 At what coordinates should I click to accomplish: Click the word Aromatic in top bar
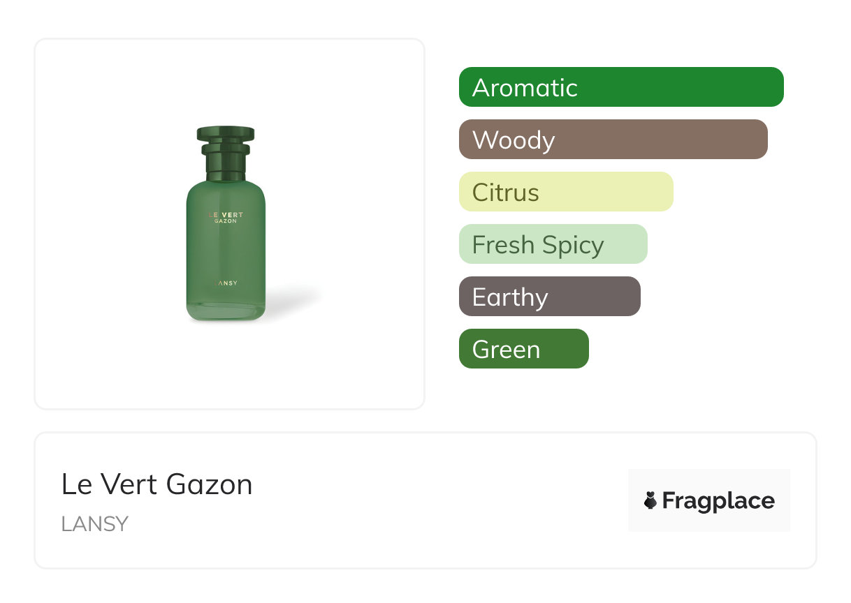525,88
